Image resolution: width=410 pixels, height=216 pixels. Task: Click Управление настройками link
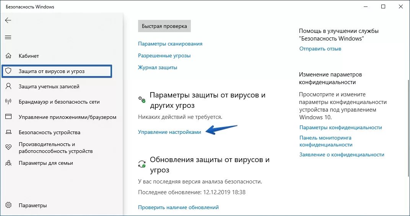169,132
